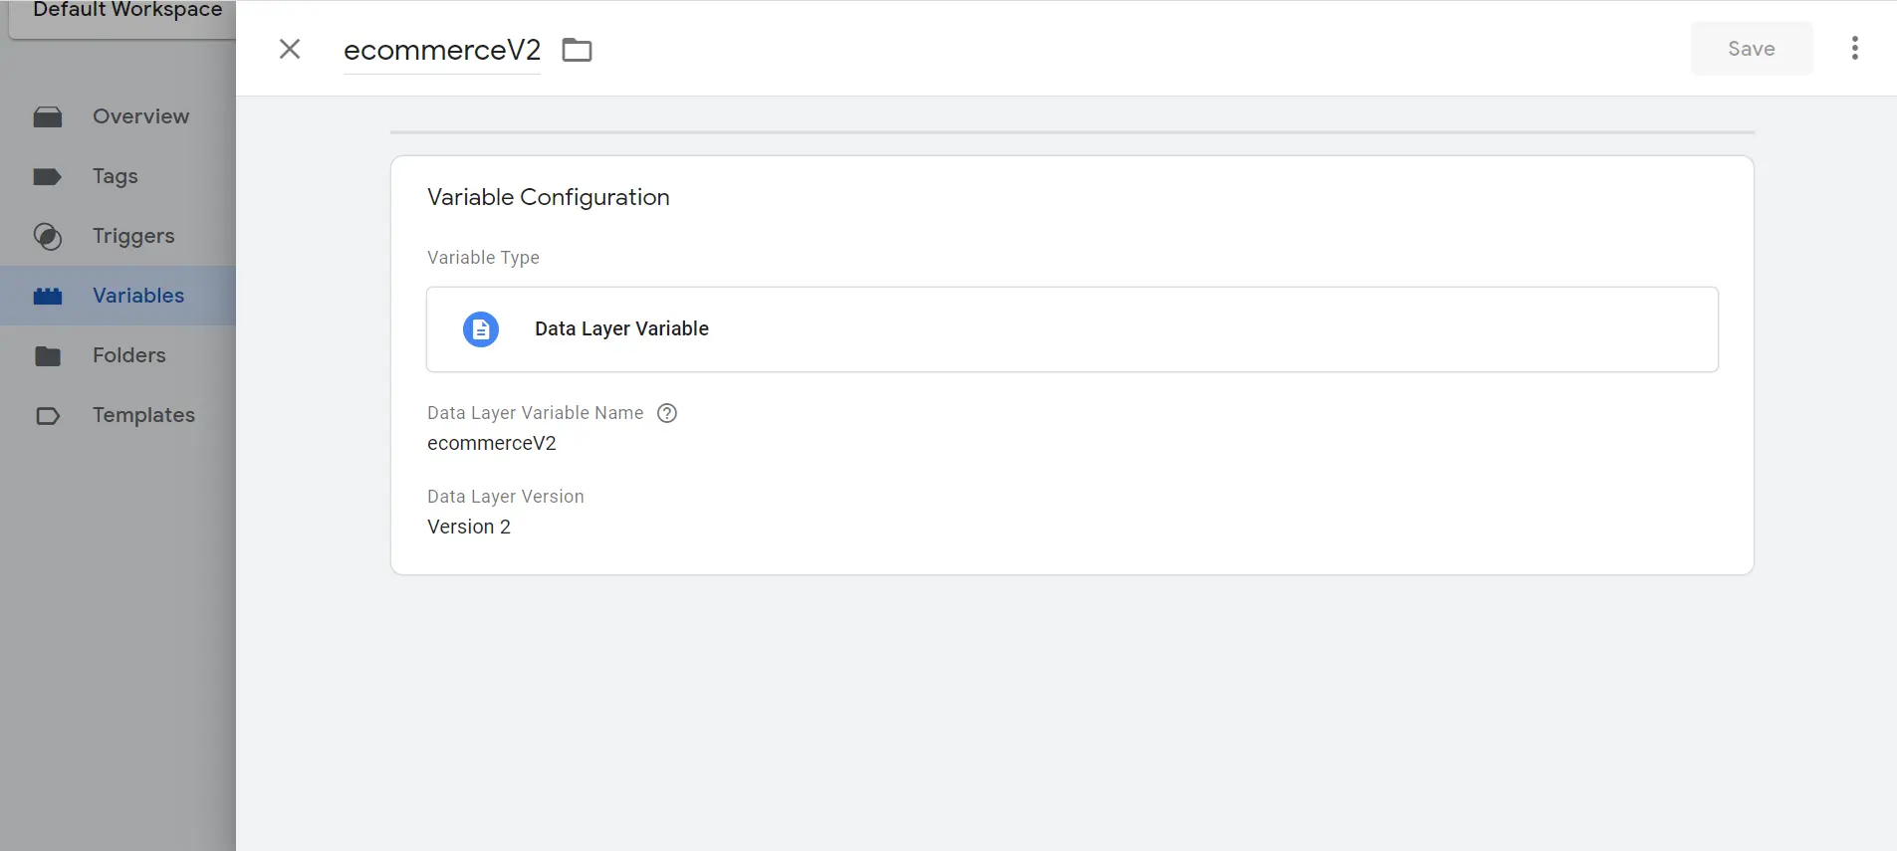Click the 'Data Layer Variable' type name text
The height and width of the screenshot is (851, 1897).
point(621,329)
